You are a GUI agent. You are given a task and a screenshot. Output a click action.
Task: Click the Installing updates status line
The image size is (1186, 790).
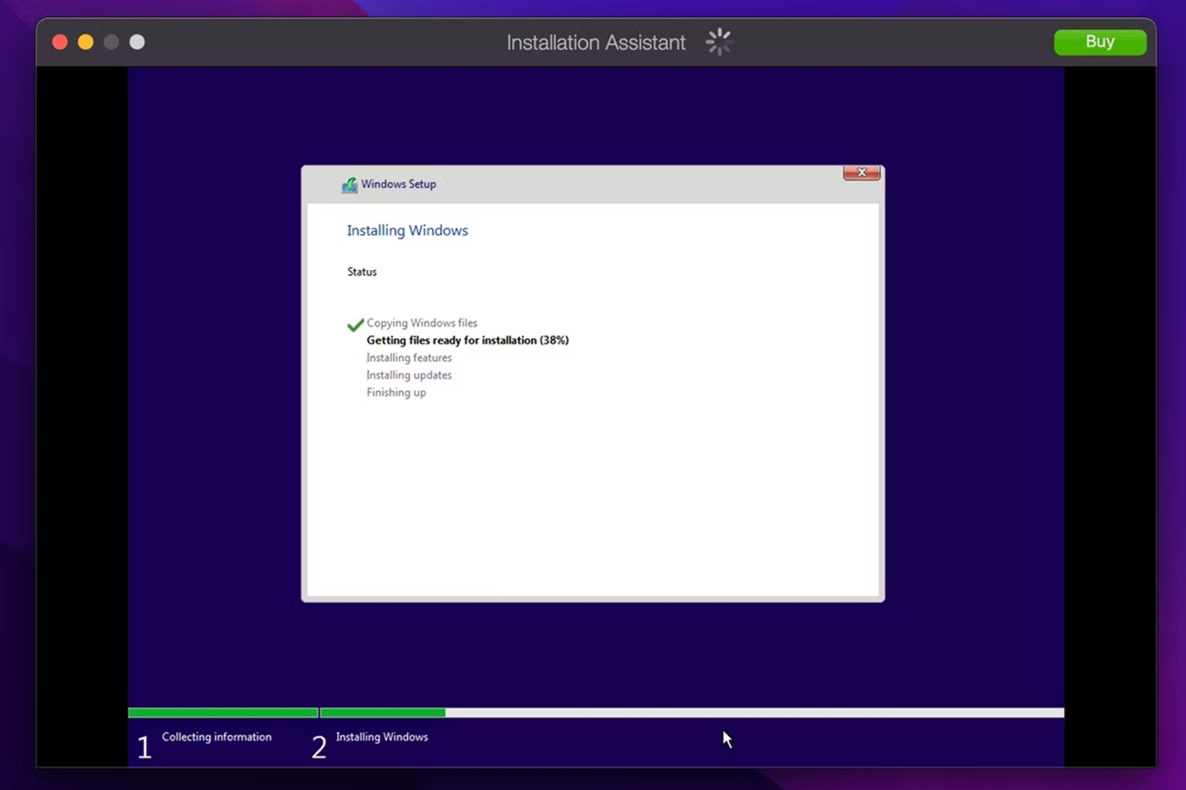click(x=409, y=375)
